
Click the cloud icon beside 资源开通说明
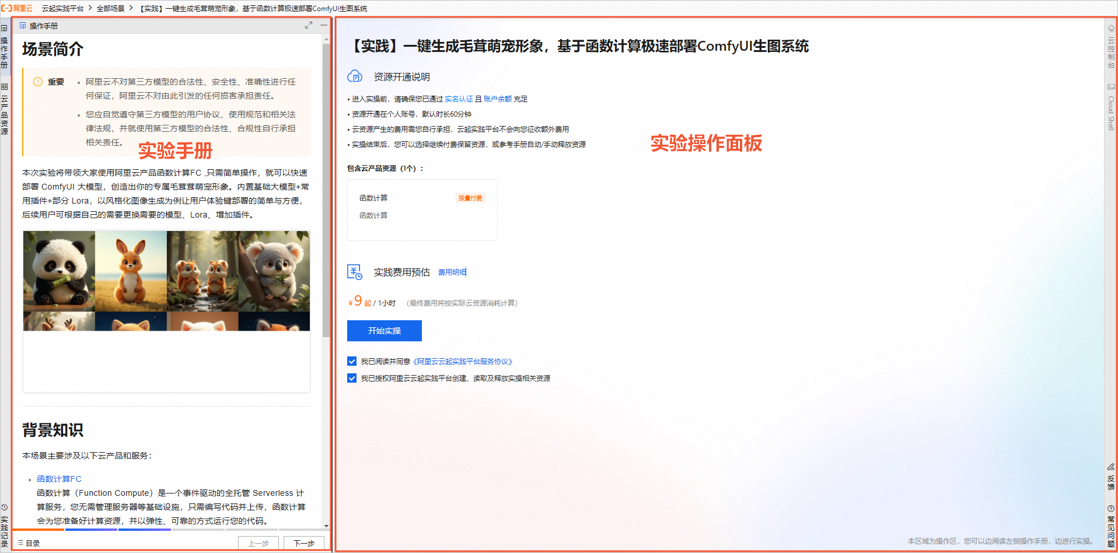coord(355,76)
